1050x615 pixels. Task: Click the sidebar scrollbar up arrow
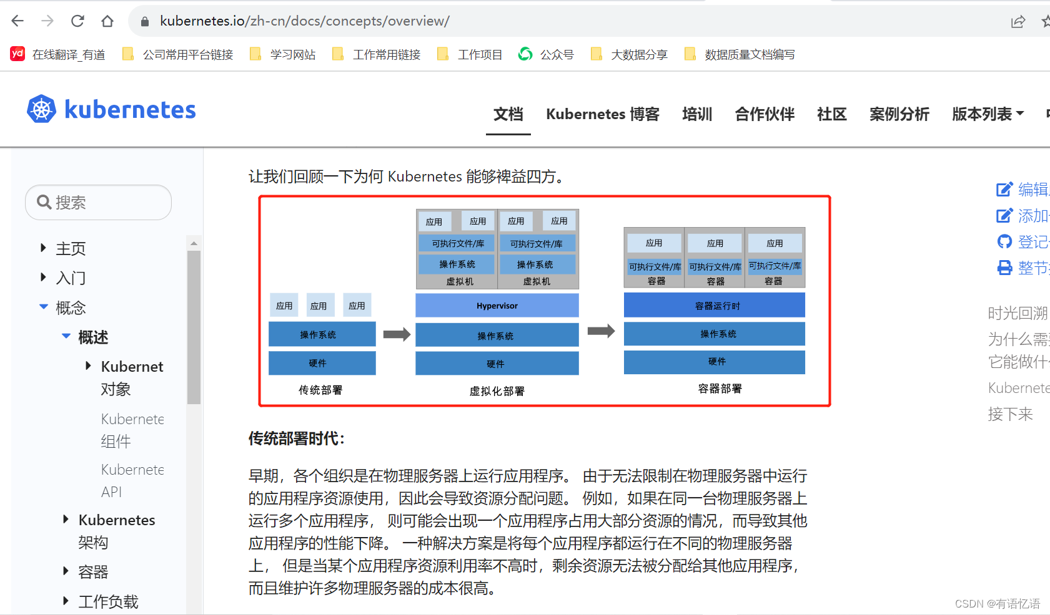tap(194, 243)
